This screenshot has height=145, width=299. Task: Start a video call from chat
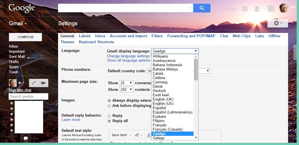pos(43,83)
